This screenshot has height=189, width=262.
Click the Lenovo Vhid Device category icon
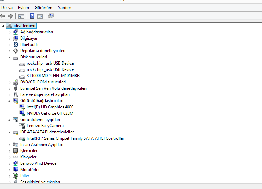point(16,163)
